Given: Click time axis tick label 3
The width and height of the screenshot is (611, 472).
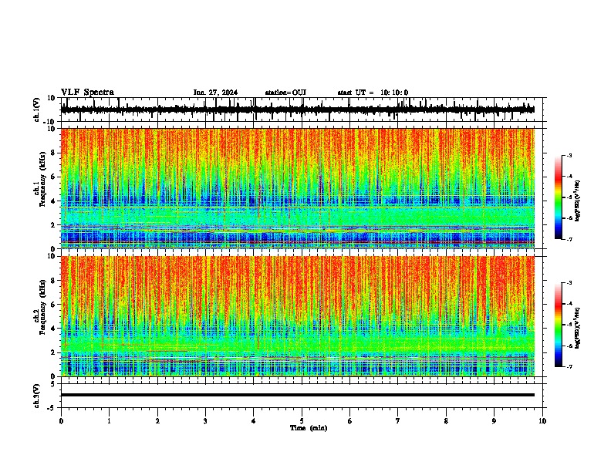Looking at the screenshot, I should [x=206, y=421].
